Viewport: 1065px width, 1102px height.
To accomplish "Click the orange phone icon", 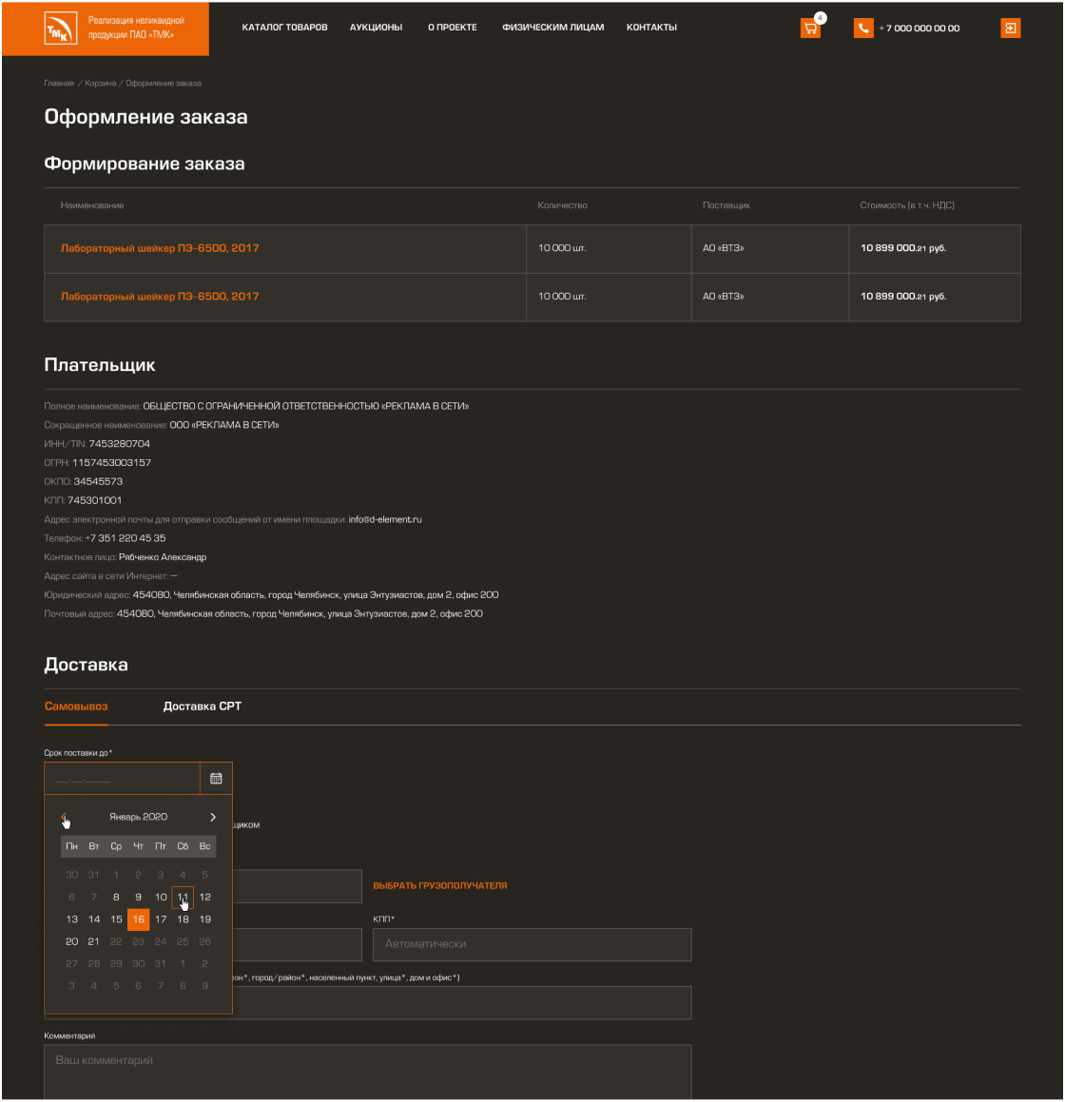I will [x=863, y=29].
